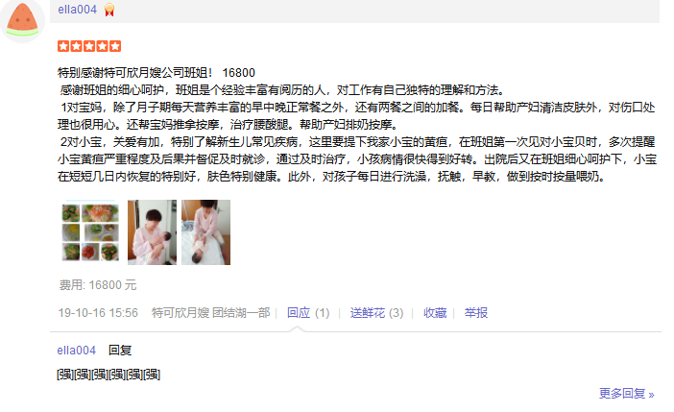The height and width of the screenshot is (412, 674).
Task: Open the photo of baby on bed
Action: [x=205, y=232]
